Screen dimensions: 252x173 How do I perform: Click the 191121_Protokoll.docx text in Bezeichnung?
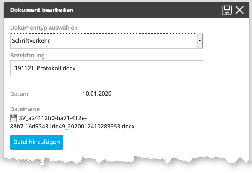tap(43, 68)
